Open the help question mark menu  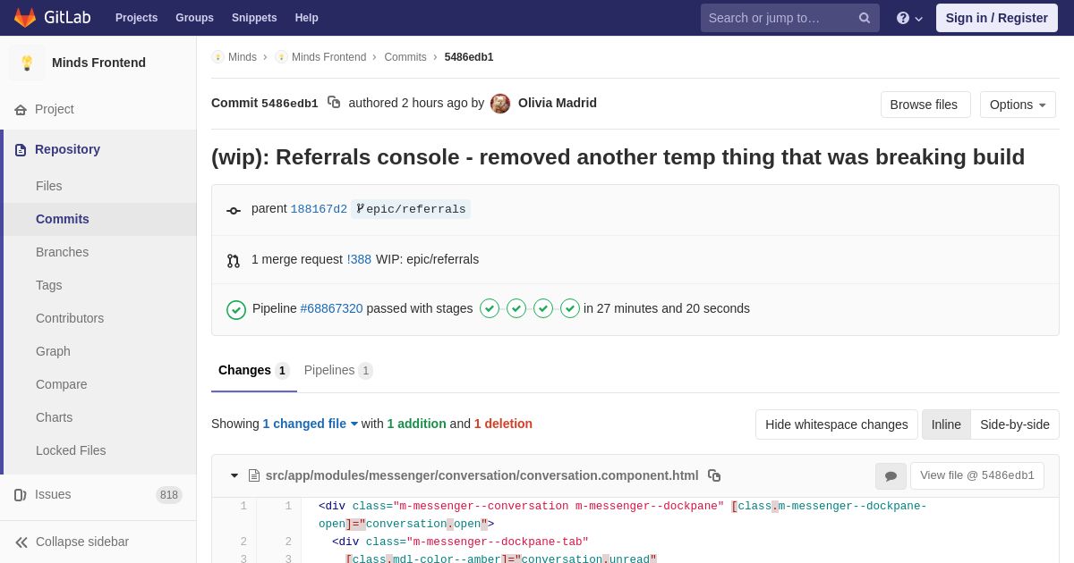click(x=909, y=18)
